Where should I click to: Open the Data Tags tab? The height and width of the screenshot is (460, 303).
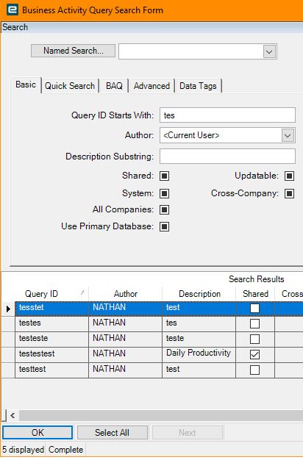(x=198, y=86)
